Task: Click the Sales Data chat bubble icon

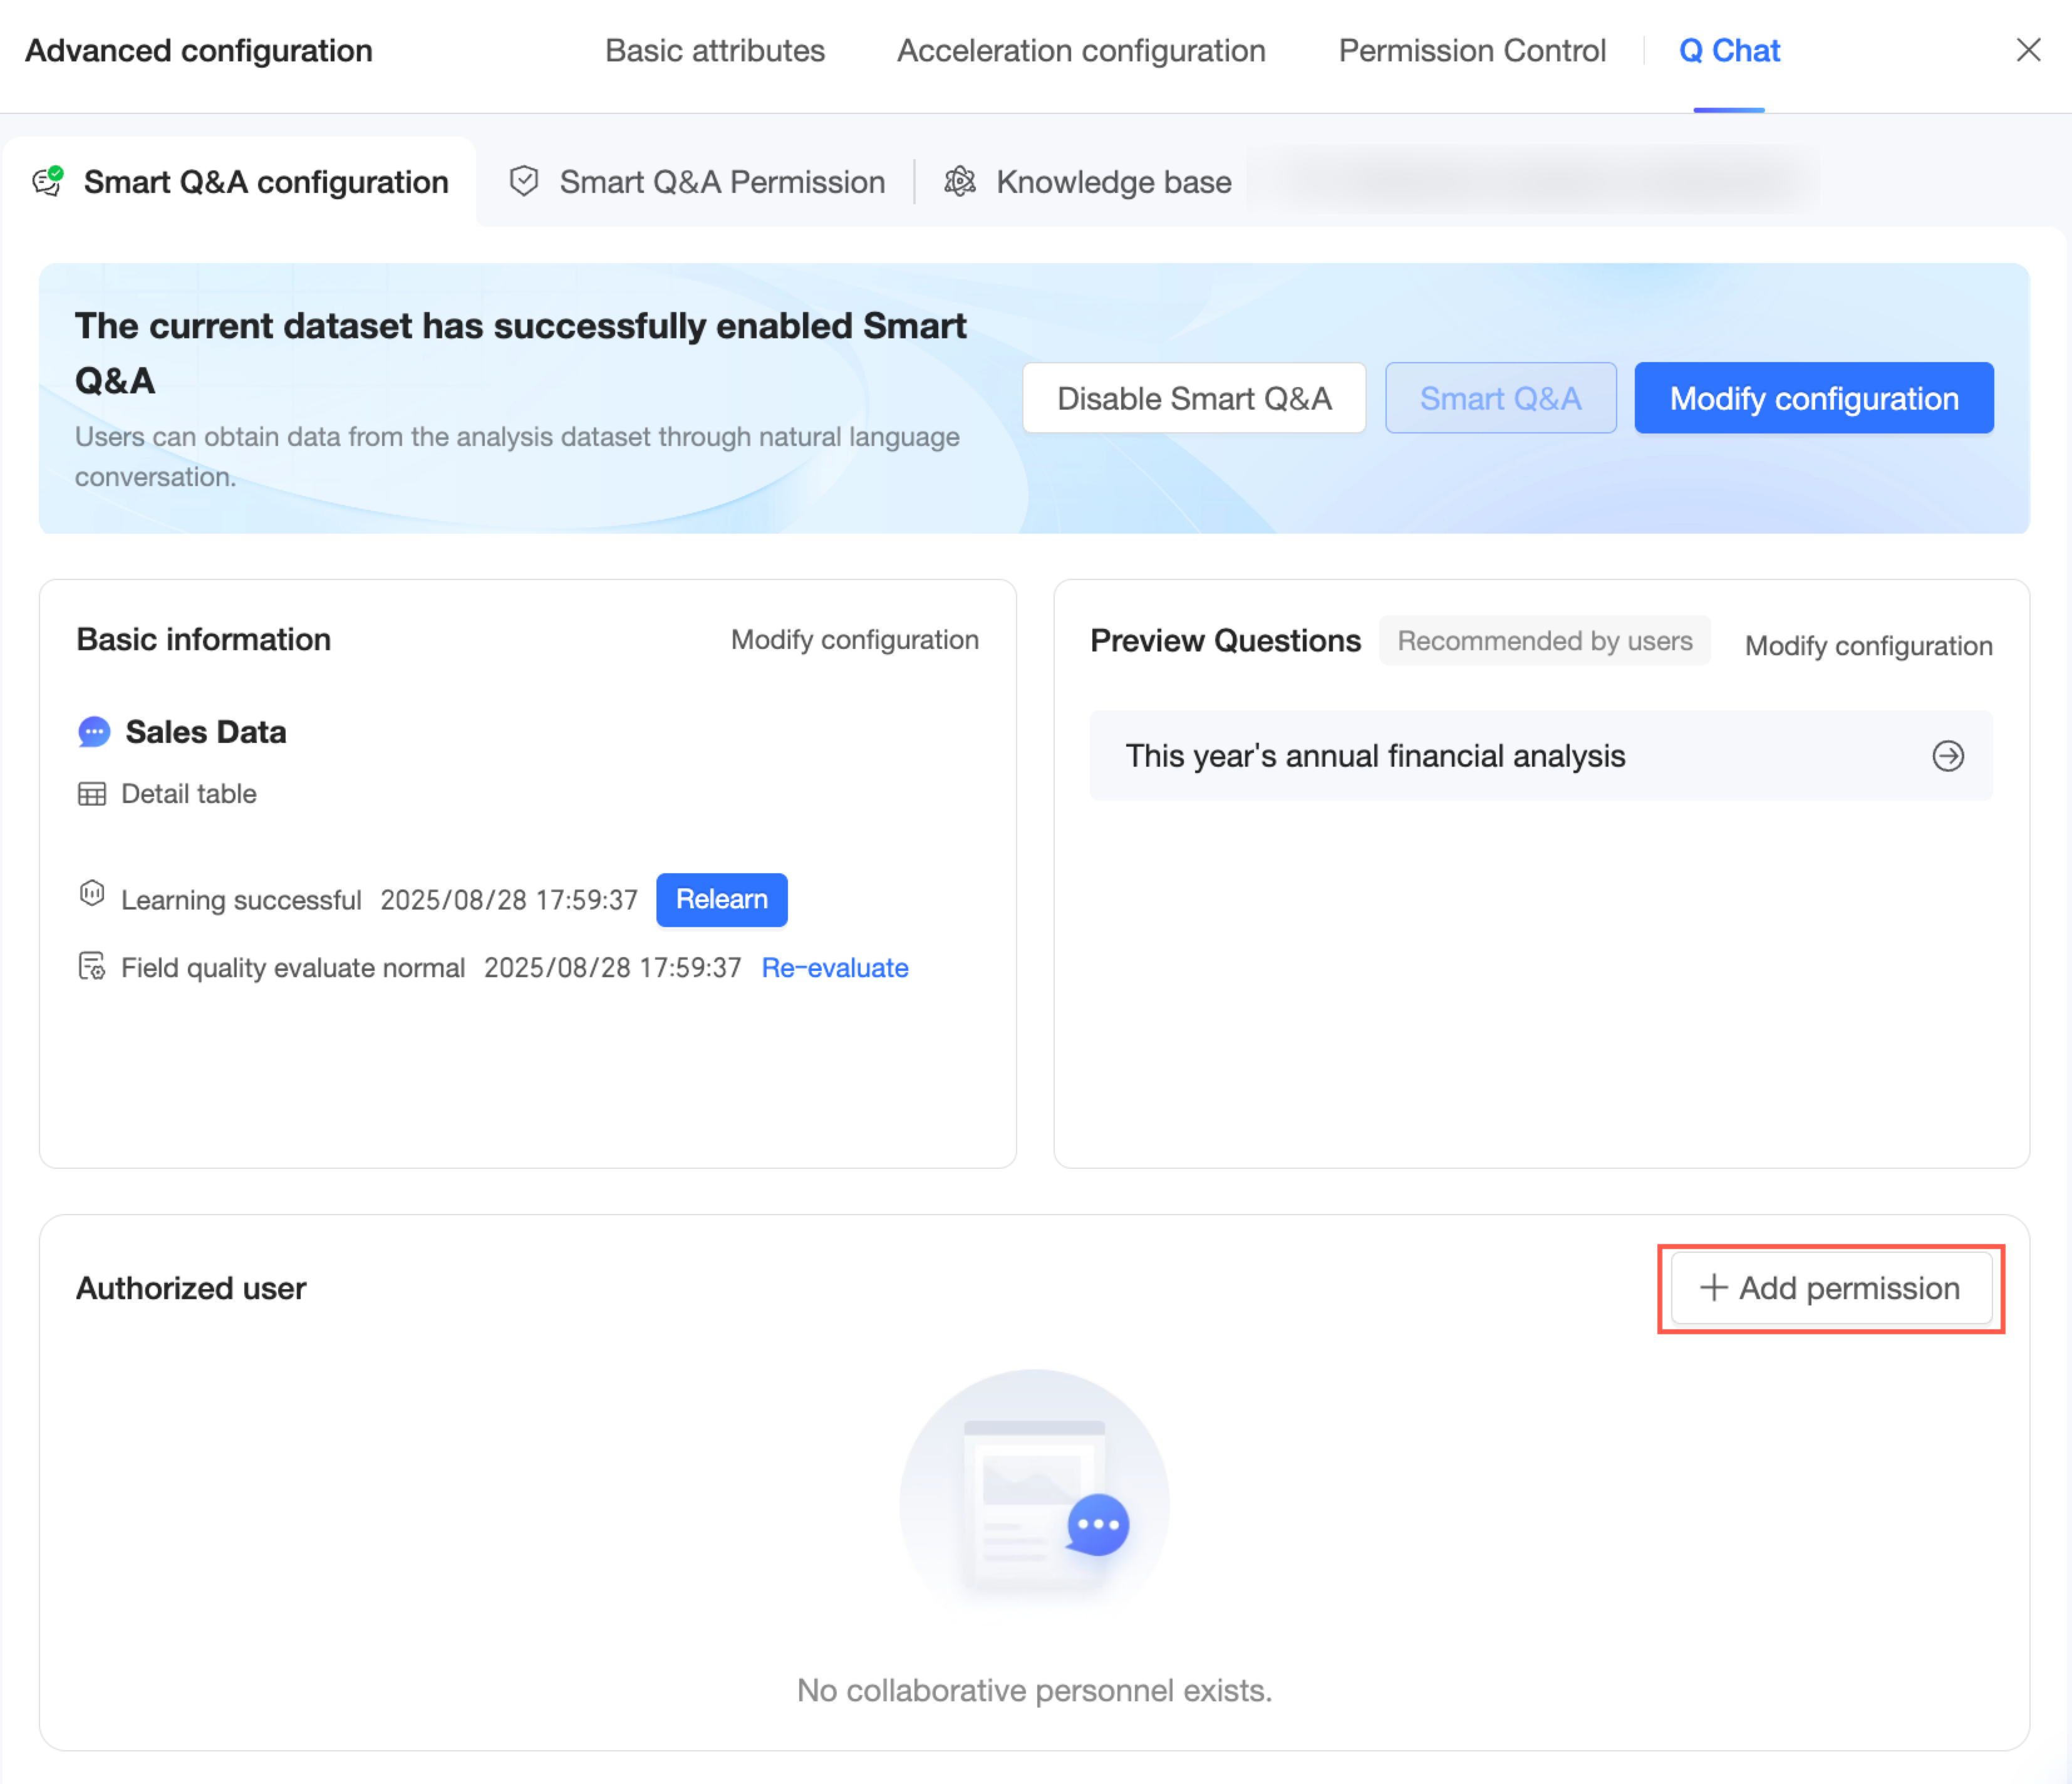Action: pos(94,732)
